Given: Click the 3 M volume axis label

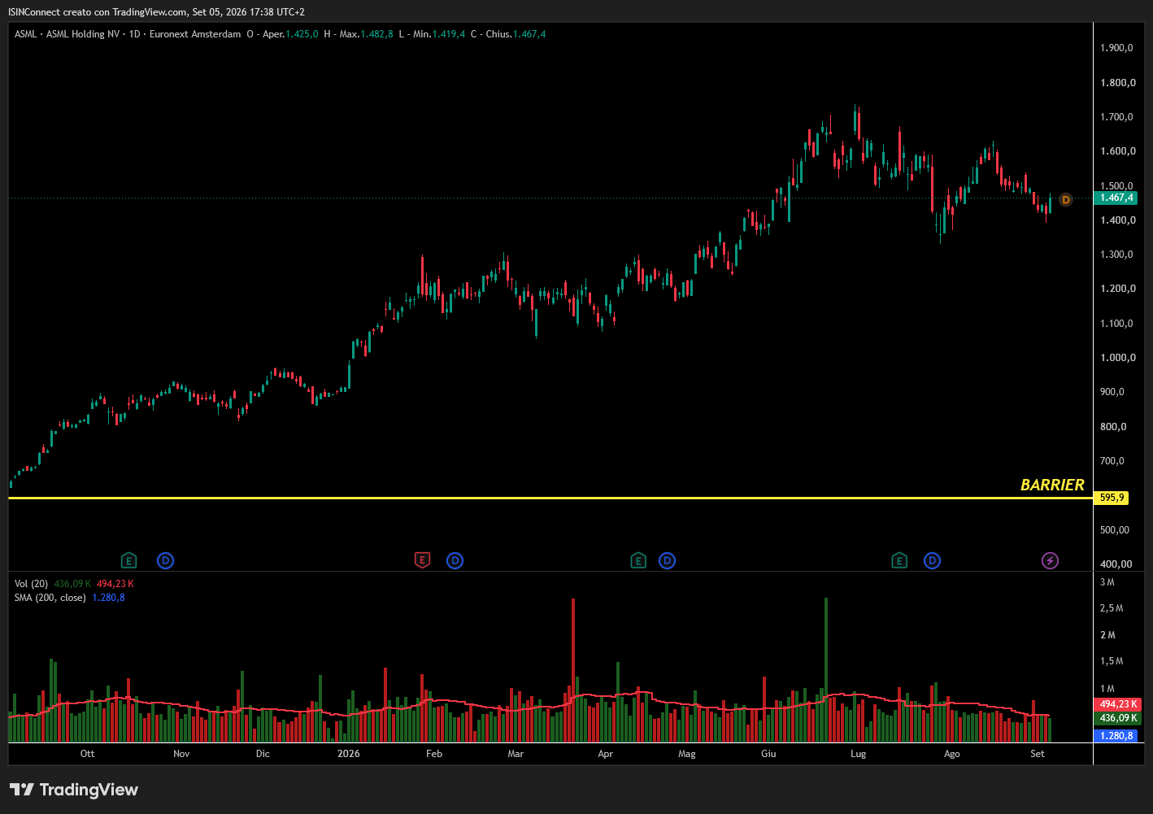Looking at the screenshot, I should click(x=1107, y=582).
